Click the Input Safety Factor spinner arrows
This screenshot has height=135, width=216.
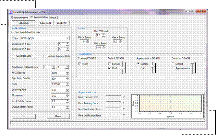click(x=68, y=101)
